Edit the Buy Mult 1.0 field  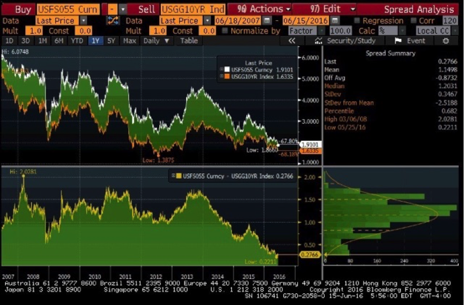coord(34,30)
